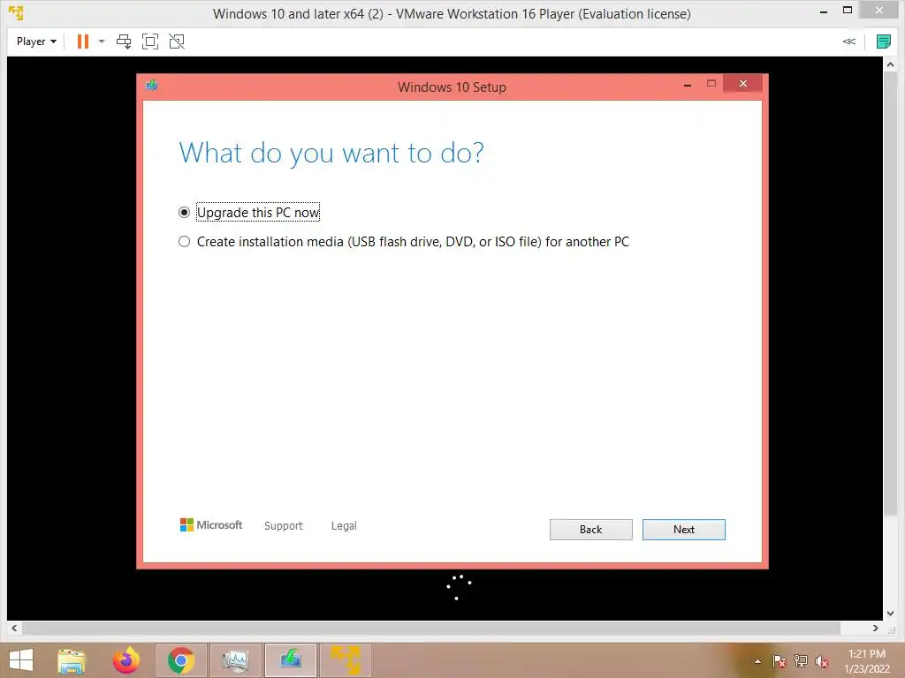This screenshot has width=905, height=678.
Task: Open the power options dropdown arrow
Action: 102,41
